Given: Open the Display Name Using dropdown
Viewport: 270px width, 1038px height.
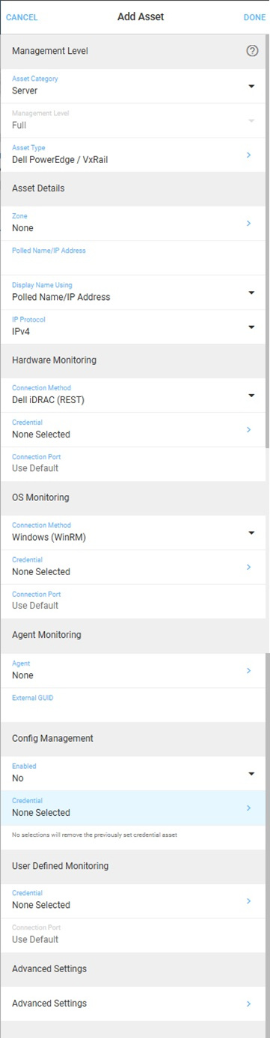Looking at the screenshot, I should point(132,292).
